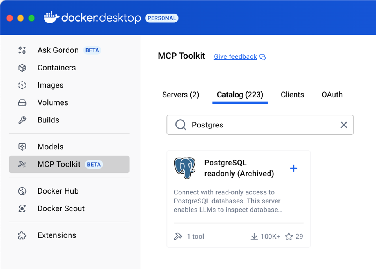Click the Give feedback link
Image resolution: width=376 pixels, height=269 pixels.
coord(235,56)
